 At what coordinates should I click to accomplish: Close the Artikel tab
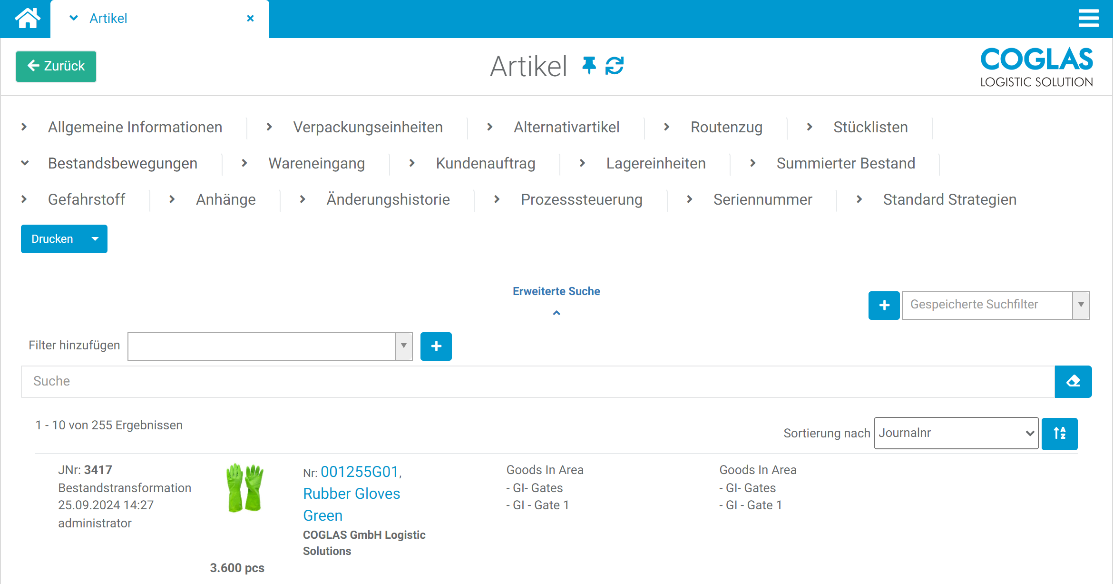click(251, 18)
